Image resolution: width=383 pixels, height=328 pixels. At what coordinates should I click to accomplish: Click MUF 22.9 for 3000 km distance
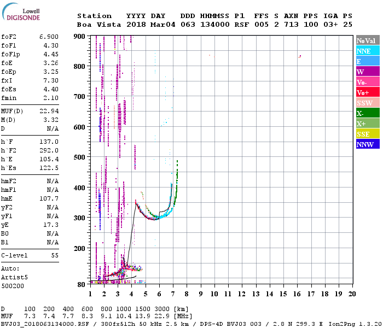(x=162, y=317)
